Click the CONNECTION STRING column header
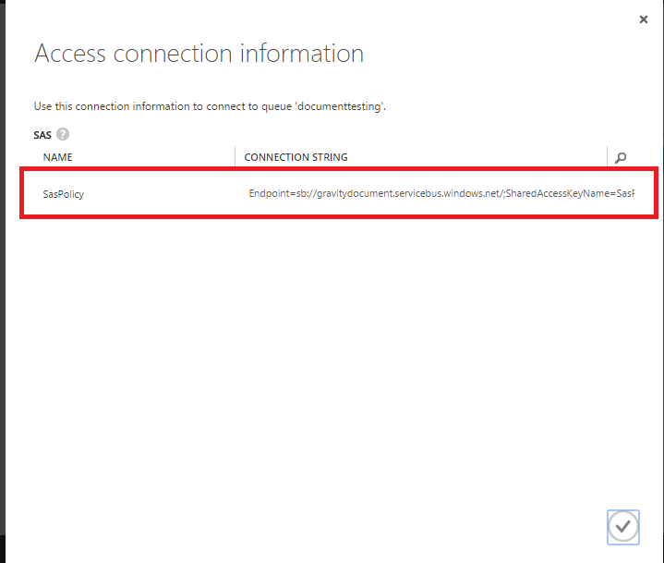Screen dimensions: 664x563 [x=296, y=157]
